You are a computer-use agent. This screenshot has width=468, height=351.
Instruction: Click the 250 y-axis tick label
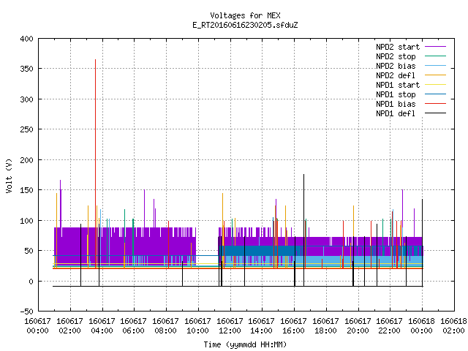pos(26,129)
